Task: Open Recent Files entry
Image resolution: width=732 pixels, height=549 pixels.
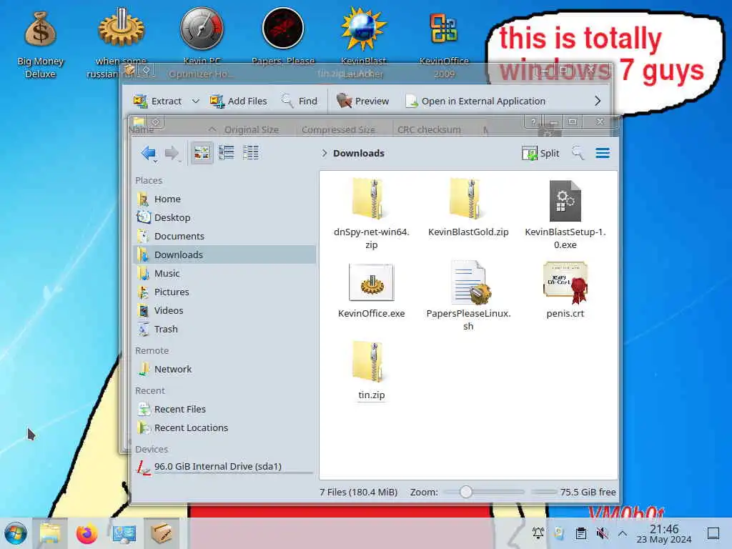Action: 224,409
